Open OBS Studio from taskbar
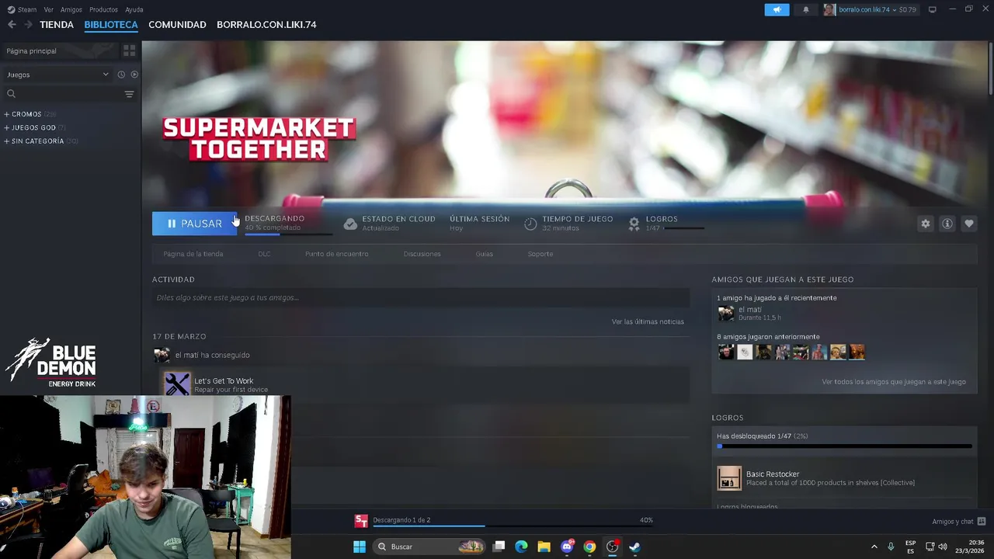This screenshot has height=559, width=994. click(612, 547)
